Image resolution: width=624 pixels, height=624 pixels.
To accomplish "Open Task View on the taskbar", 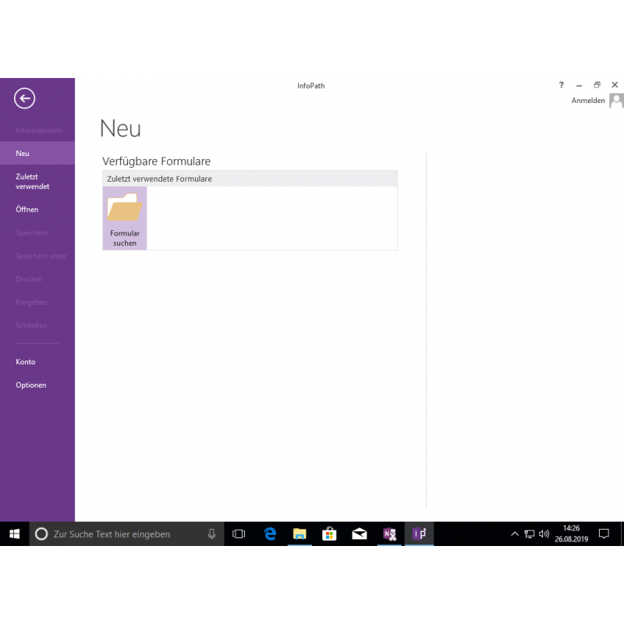I will pyautogui.click(x=239, y=534).
